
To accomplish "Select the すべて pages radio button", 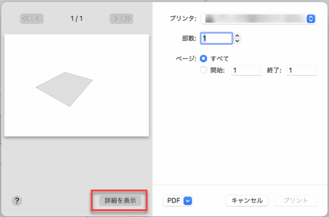I will tap(204, 58).
